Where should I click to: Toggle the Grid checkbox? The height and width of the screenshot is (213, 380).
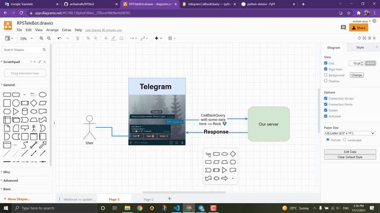(326, 63)
